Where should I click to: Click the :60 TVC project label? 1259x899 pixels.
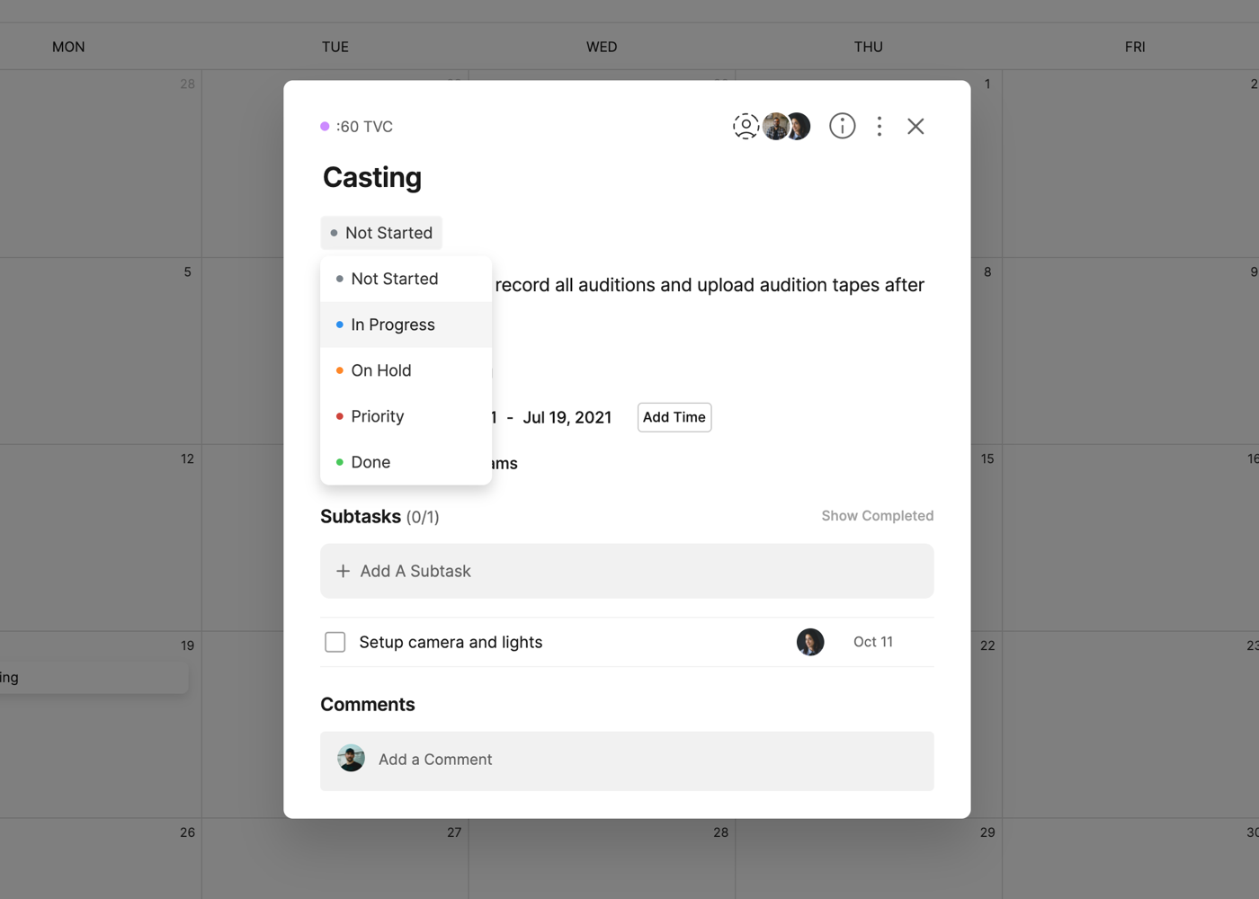[364, 127]
